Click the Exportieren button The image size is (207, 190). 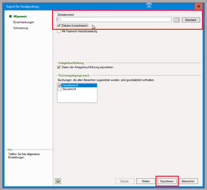[x=167, y=181]
